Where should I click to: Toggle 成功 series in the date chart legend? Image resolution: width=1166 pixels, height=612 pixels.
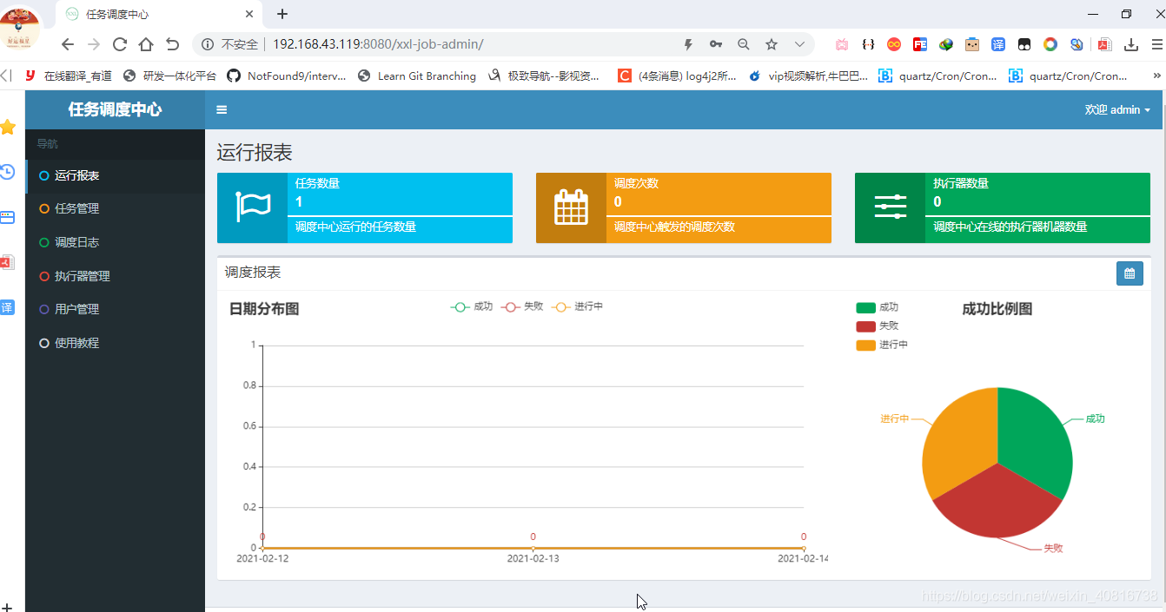pyautogui.click(x=472, y=306)
